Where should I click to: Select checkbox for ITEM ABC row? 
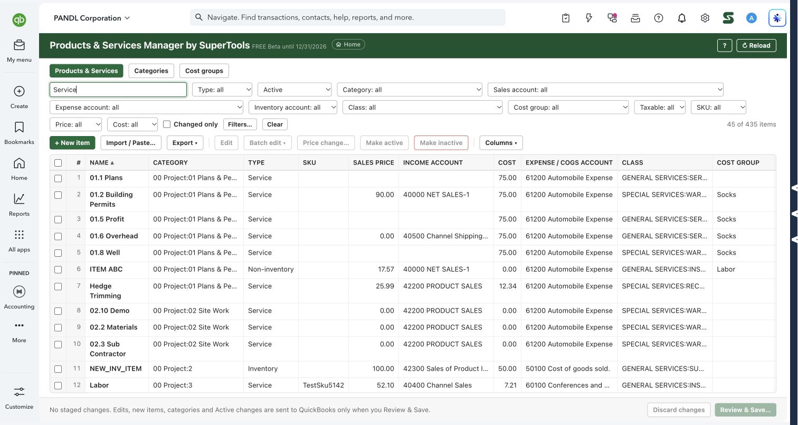[58, 269]
